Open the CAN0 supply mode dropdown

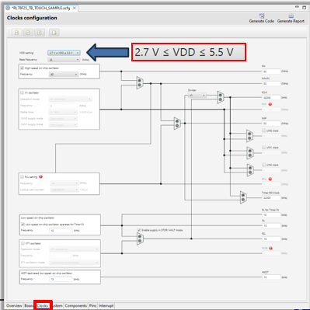coord(63,119)
